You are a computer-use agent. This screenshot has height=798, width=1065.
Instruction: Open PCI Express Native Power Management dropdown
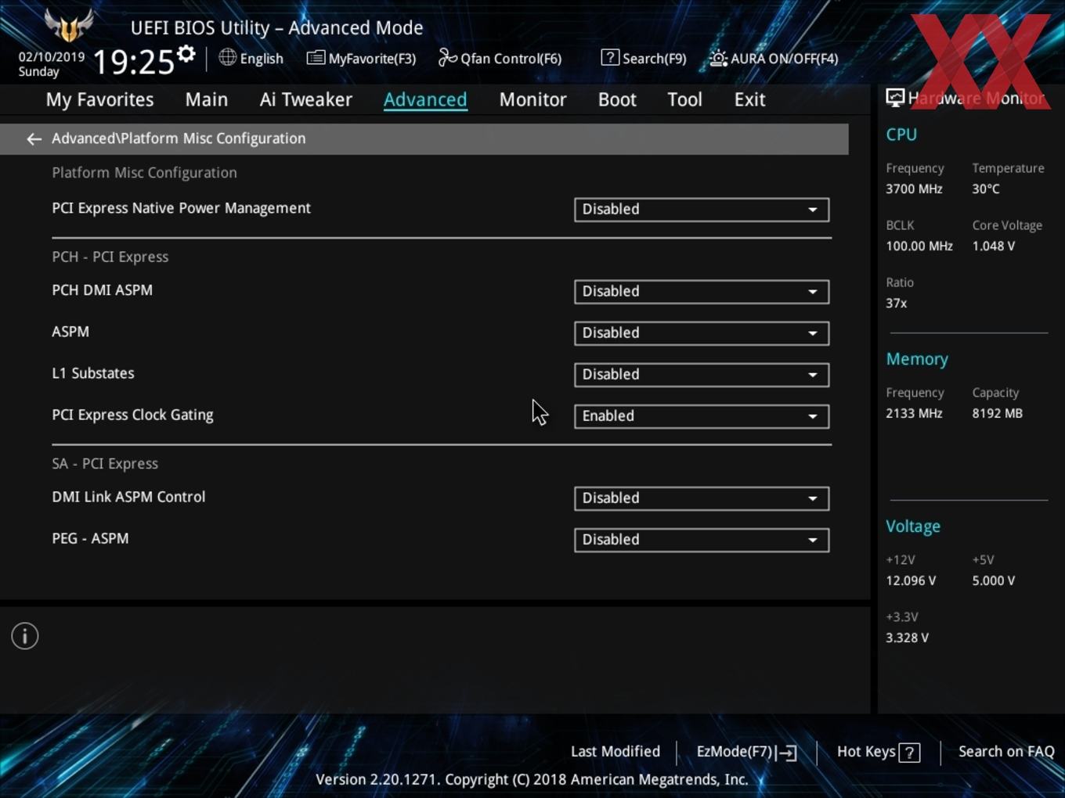702,210
